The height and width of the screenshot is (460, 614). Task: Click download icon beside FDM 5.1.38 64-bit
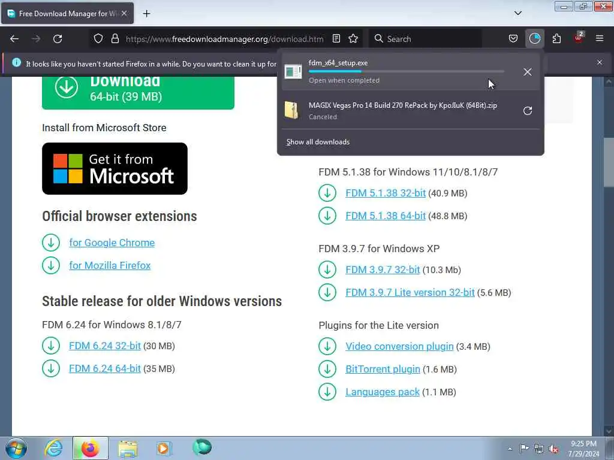click(327, 216)
